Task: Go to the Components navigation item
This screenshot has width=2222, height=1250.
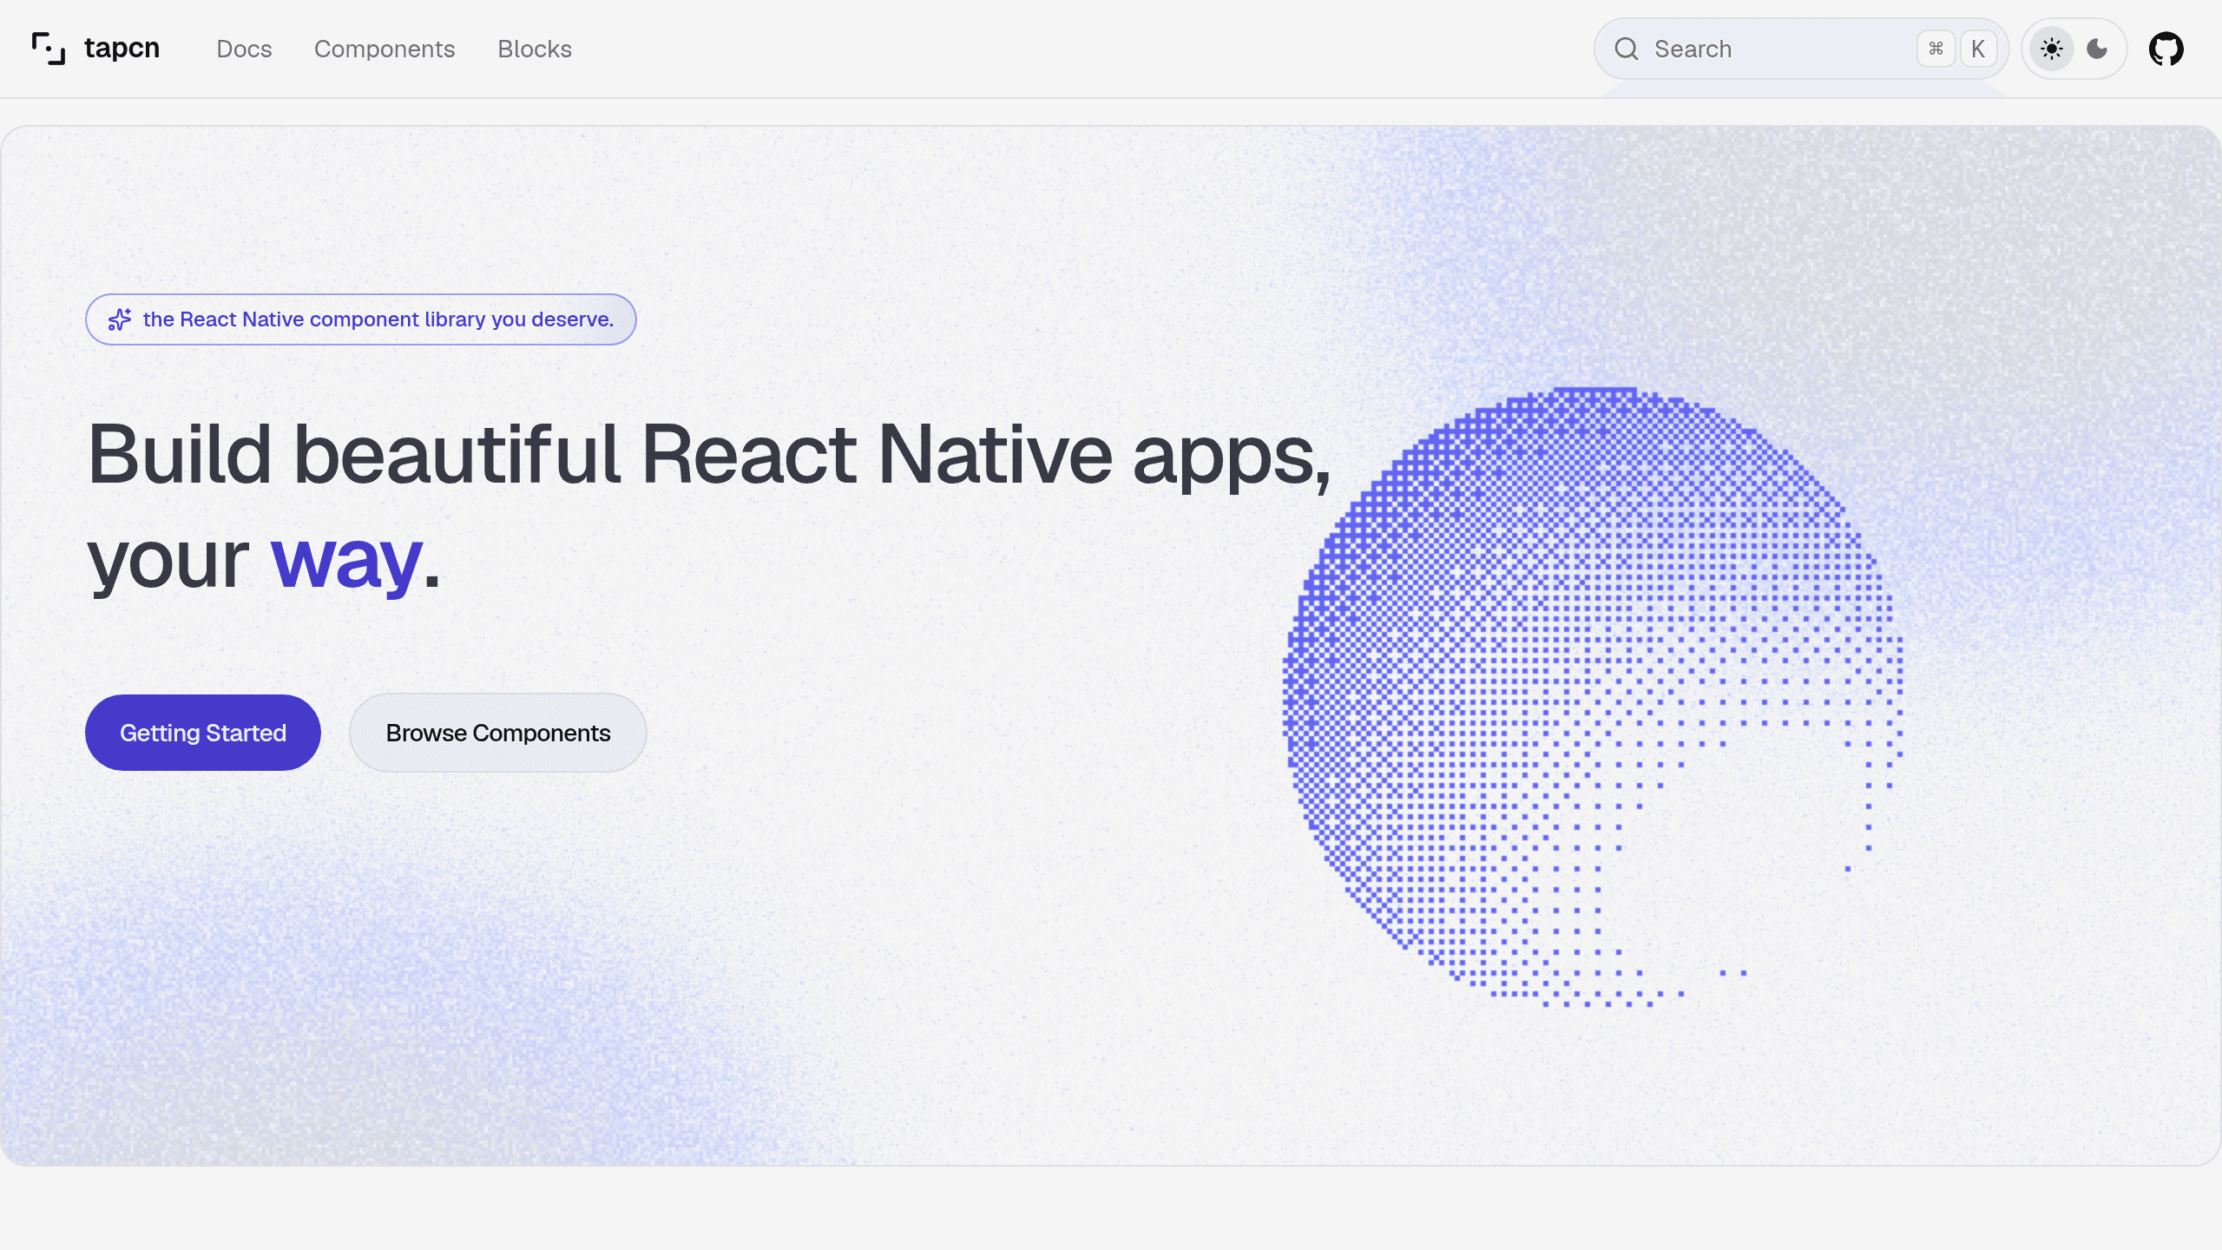Action: (x=385, y=49)
